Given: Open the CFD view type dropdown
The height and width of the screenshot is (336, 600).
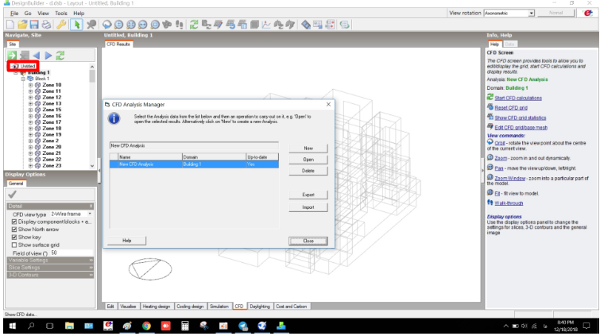Looking at the screenshot, I should tap(72, 214).
